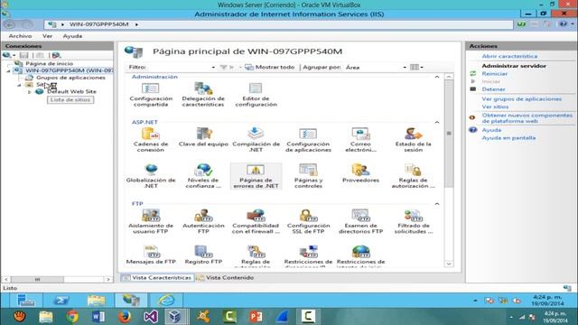The image size is (578, 325).
Task: Open PowerShell from the VM taskbar
Action: pos(61,301)
